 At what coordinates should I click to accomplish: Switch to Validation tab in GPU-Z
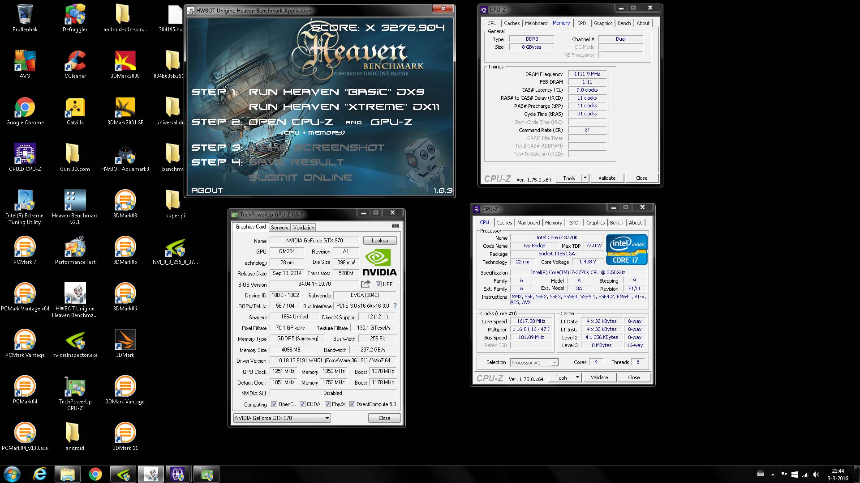(x=304, y=228)
